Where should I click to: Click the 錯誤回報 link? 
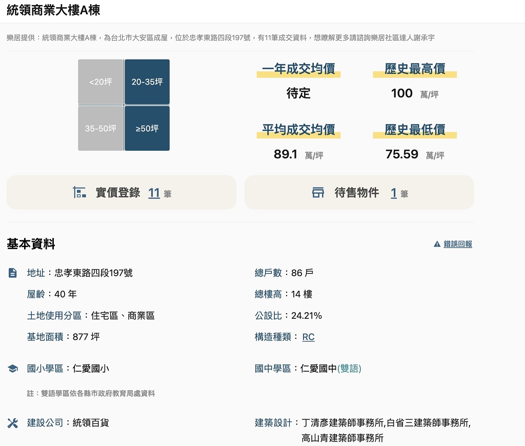tap(458, 245)
